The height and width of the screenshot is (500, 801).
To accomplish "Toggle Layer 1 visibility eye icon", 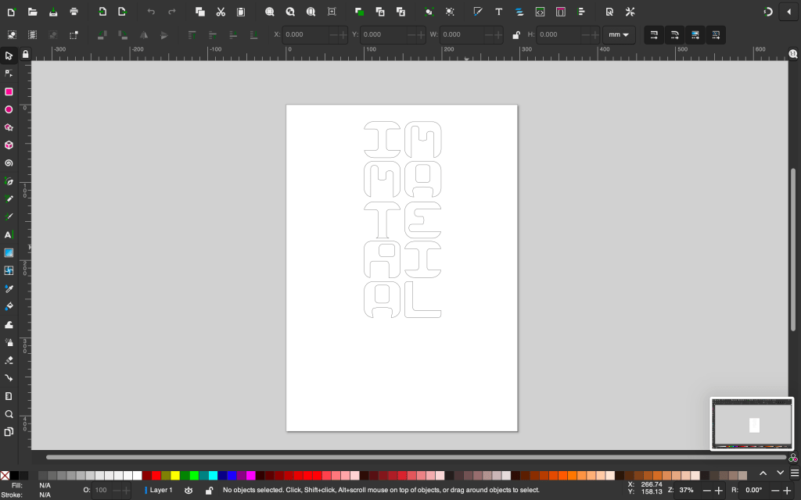I will 189,490.
